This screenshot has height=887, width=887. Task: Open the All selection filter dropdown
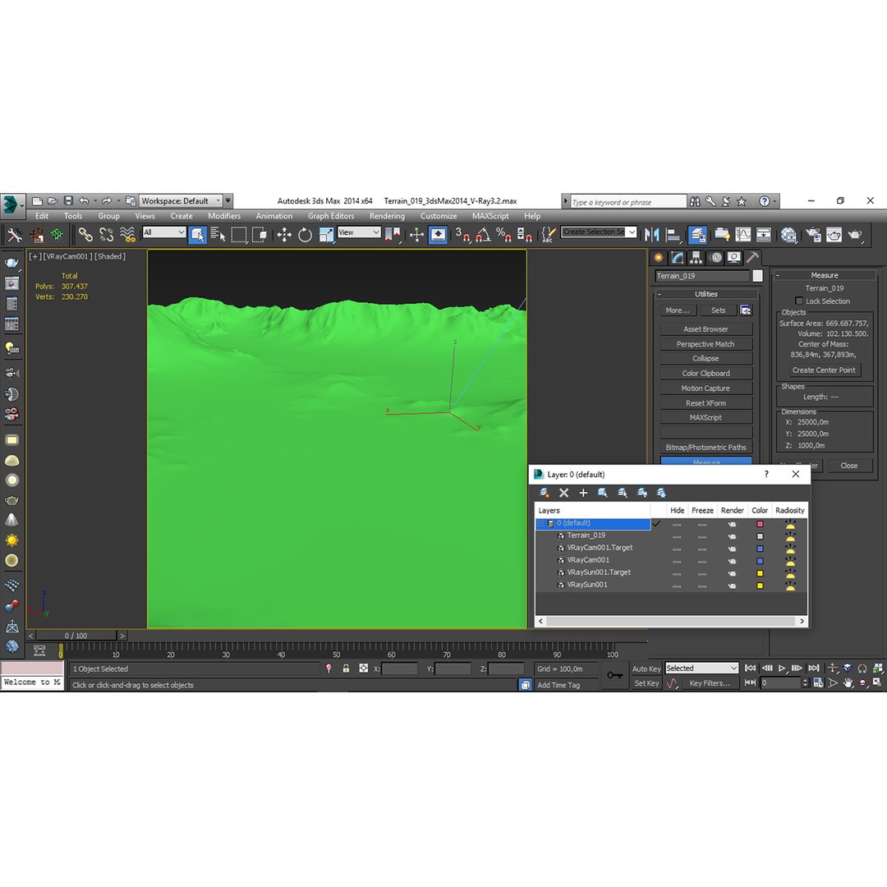164,232
